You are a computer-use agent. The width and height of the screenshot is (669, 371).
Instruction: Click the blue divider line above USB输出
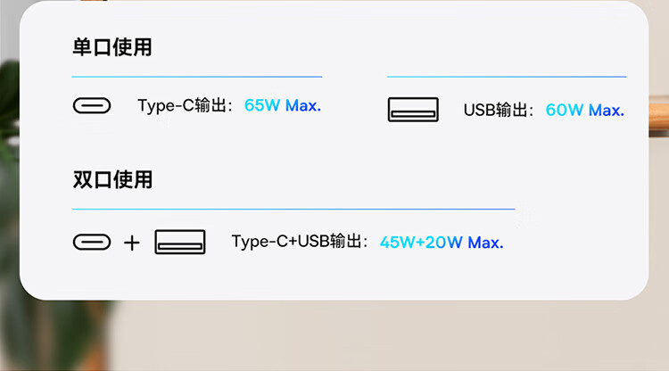click(507, 77)
